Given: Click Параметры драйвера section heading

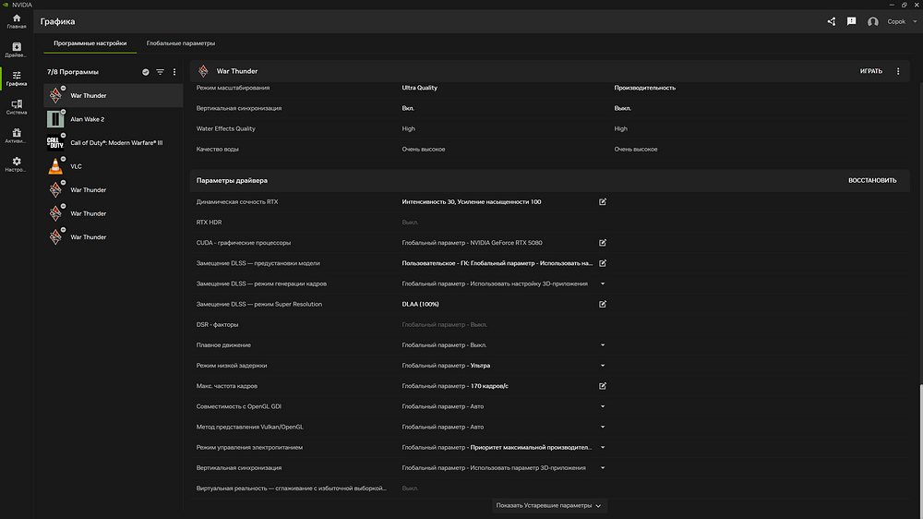Looking at the screenshot, I should (232, 181).
